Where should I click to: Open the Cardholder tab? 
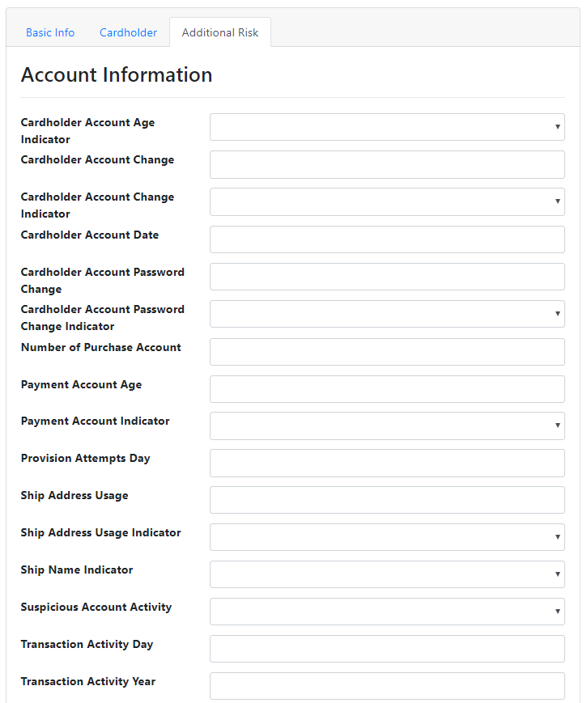129,32
